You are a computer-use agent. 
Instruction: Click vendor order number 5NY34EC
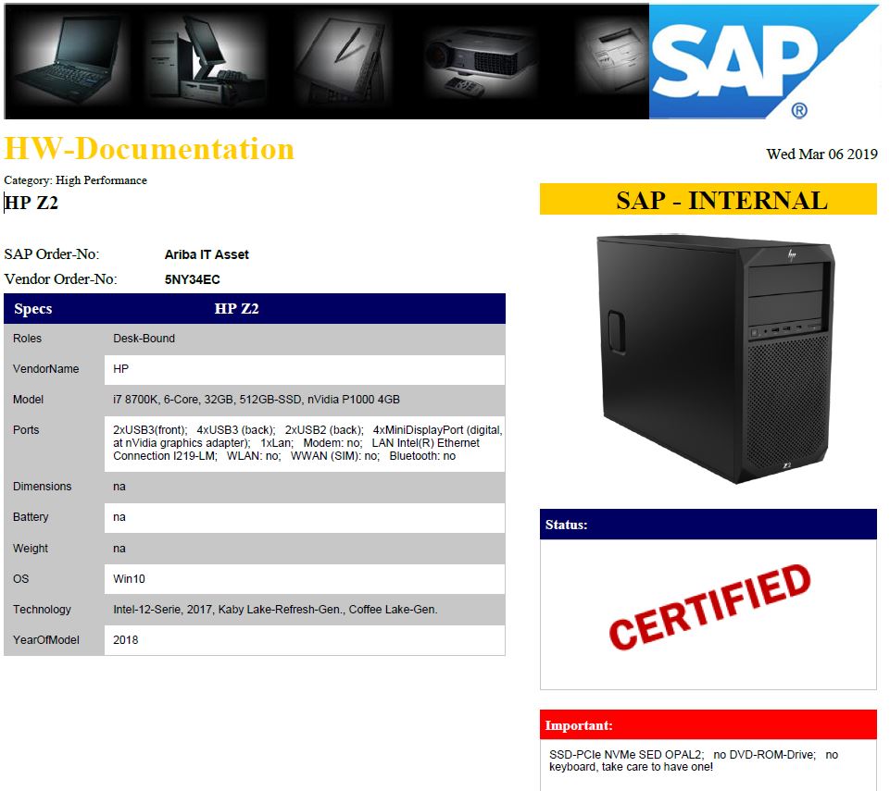click(x=192, y=279)
